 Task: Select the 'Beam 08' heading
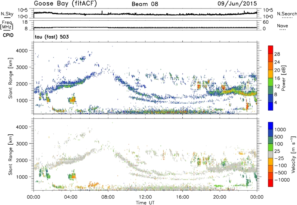pos(145,4)
